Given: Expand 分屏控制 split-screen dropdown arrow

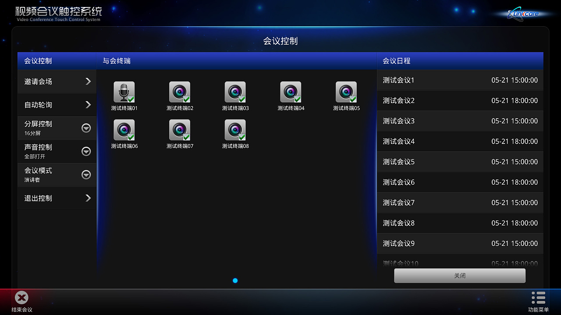Looking at the screenshot, I should click(86, 128).
